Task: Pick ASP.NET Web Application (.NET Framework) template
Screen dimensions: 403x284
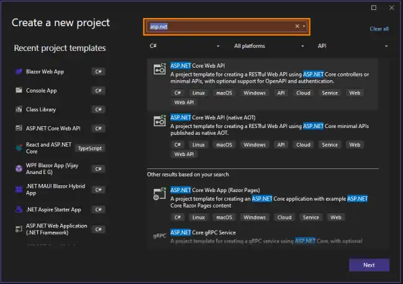Action: coord(60,229)
